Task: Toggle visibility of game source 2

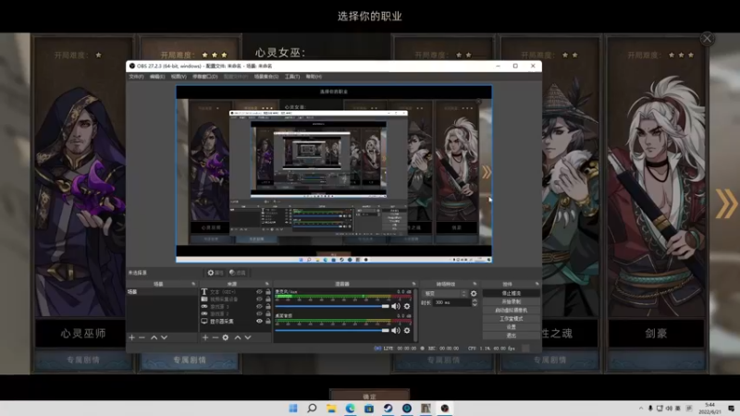Action: [259, 313]
